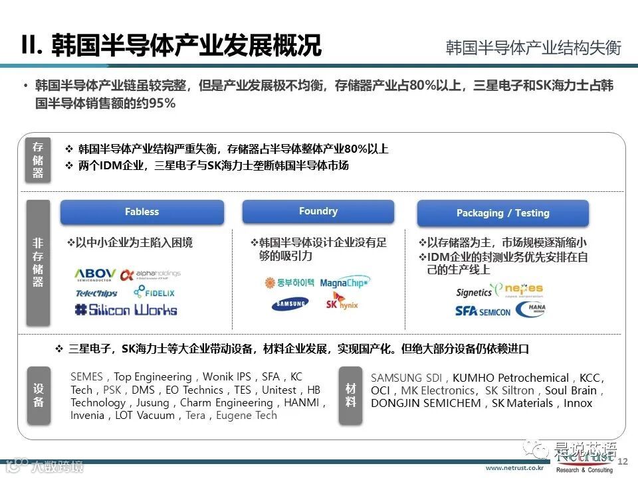The height and width of the screenshot is (478, 638).
Task: Click the blue Fabless header button
Action: click(142, 212)
